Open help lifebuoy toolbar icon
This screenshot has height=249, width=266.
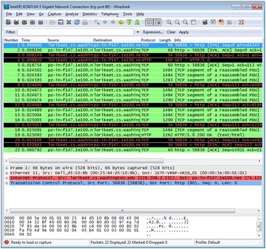[241, 22]
